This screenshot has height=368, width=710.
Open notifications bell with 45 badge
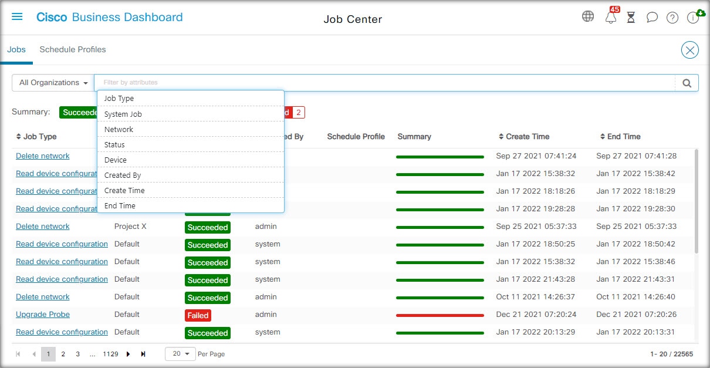(611, 17)
